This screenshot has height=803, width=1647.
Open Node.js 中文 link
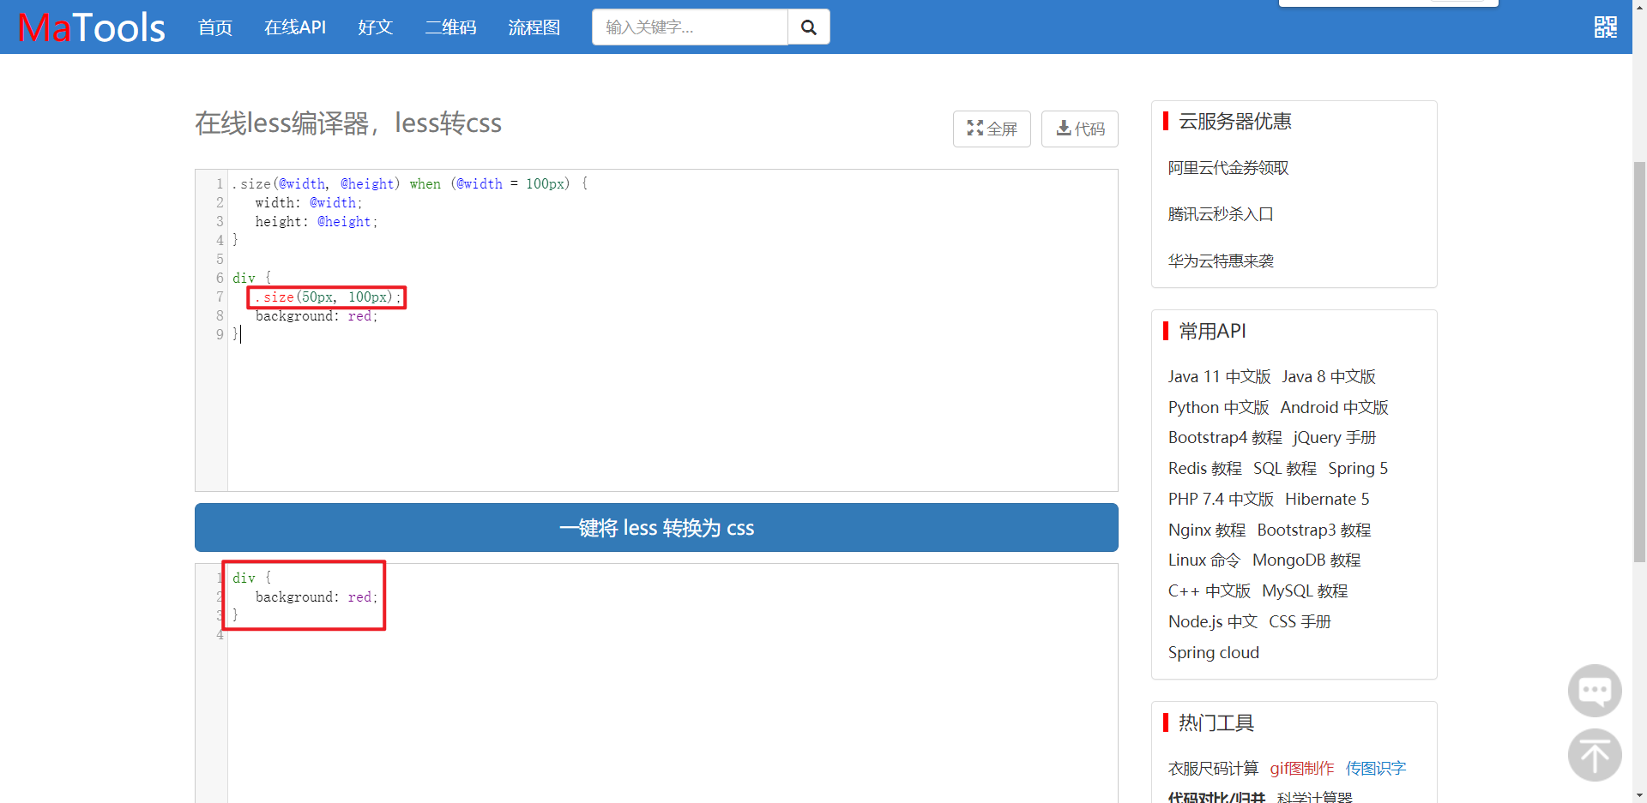[1213, 621]
